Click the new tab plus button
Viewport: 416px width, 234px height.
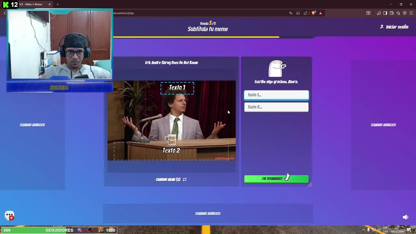coord(58,4)
